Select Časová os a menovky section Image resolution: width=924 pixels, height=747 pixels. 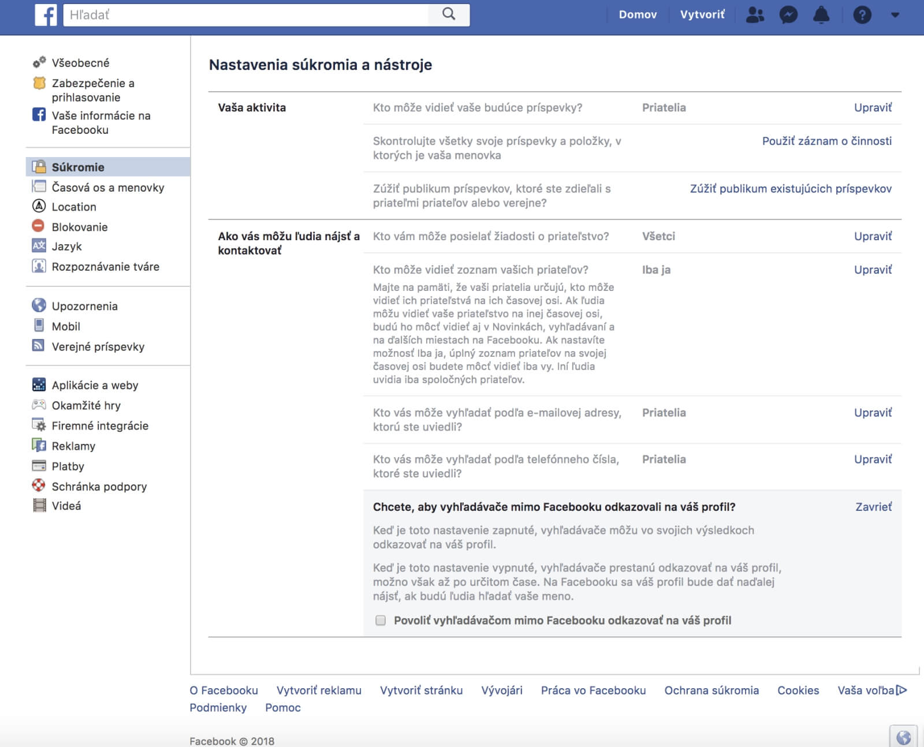[x=108, y=187]
